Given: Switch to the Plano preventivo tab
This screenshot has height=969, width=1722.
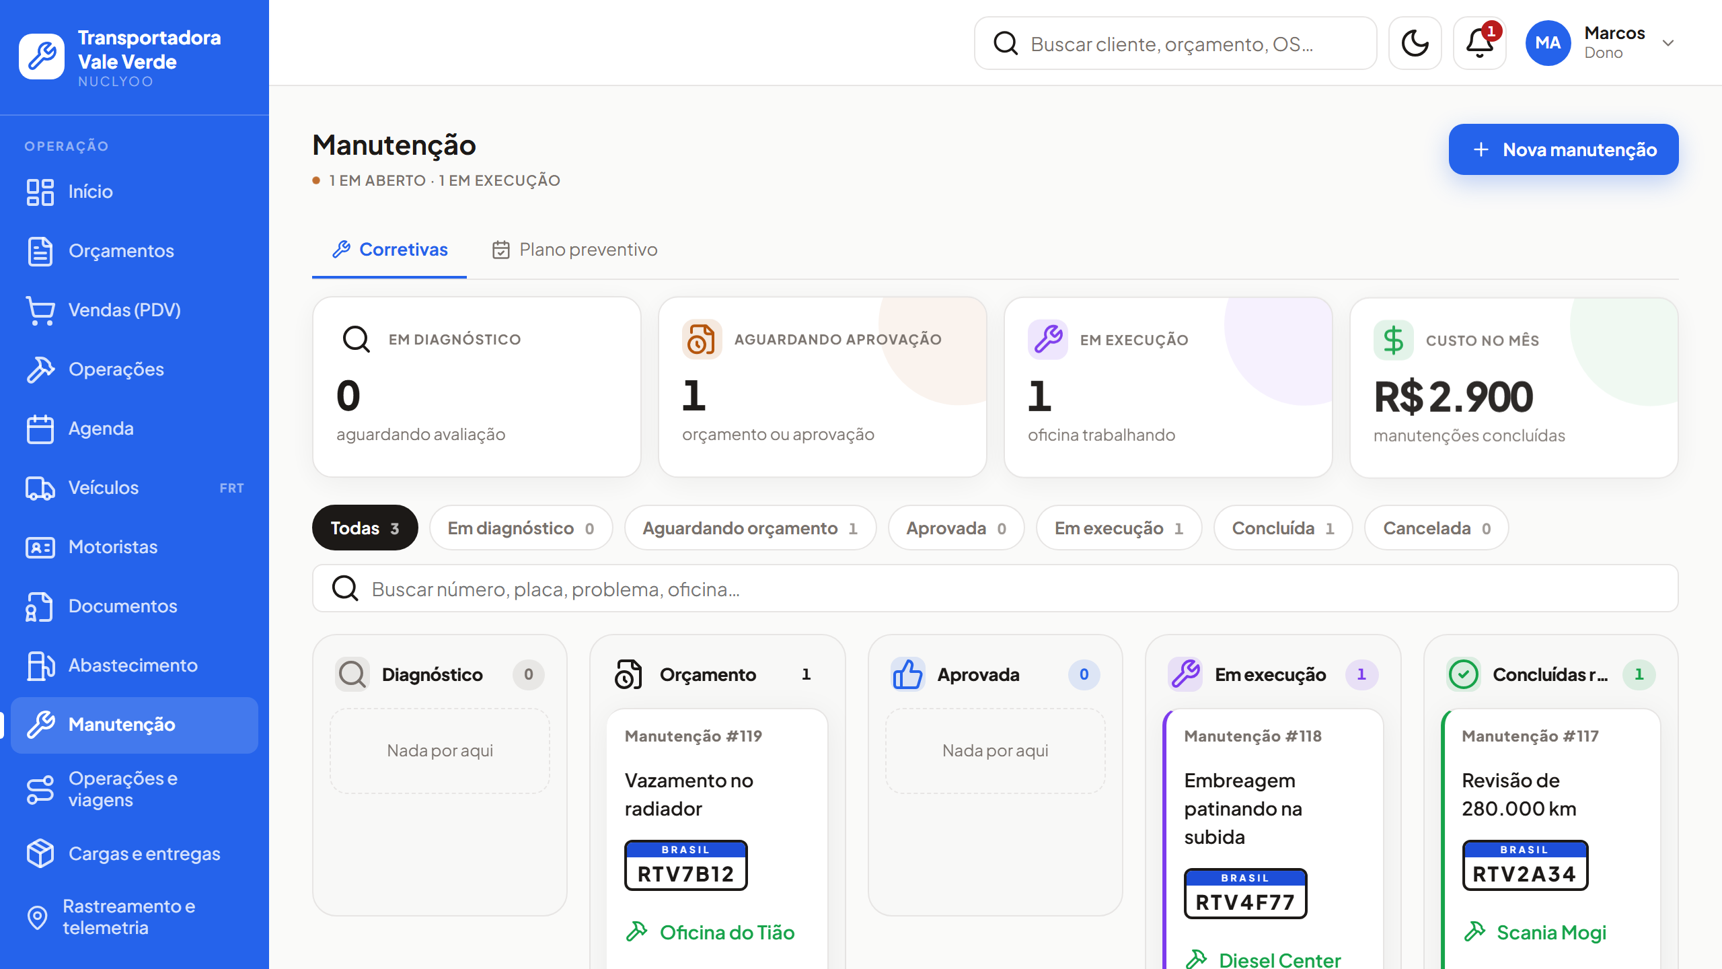Looking at the screenshot, I should coord(575,250).
